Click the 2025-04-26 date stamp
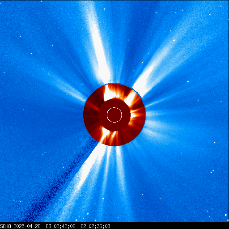 pos(27,226)
